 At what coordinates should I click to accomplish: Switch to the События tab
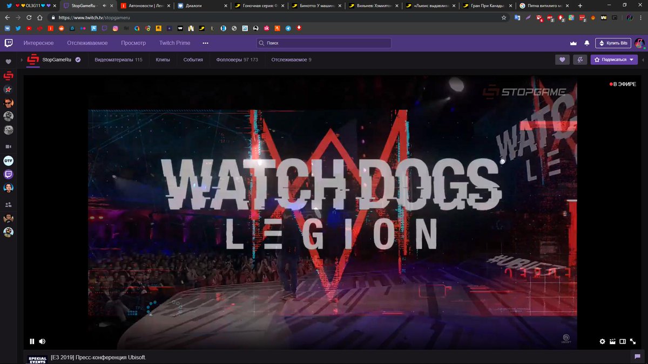(193, 59)
